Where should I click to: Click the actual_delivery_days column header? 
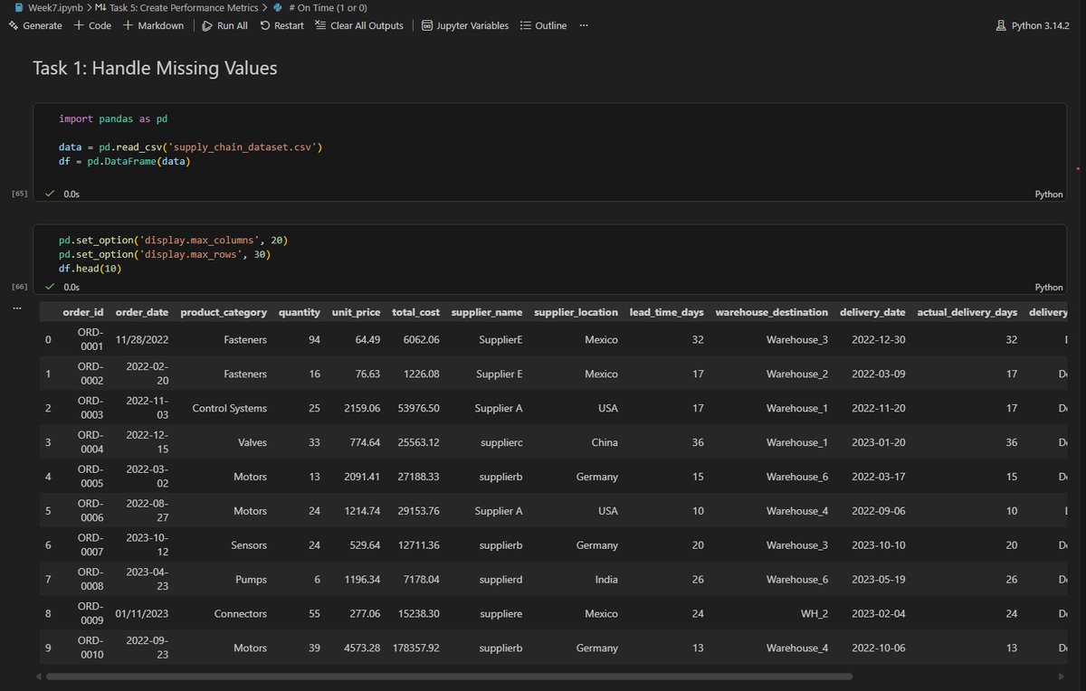[967, 312]
